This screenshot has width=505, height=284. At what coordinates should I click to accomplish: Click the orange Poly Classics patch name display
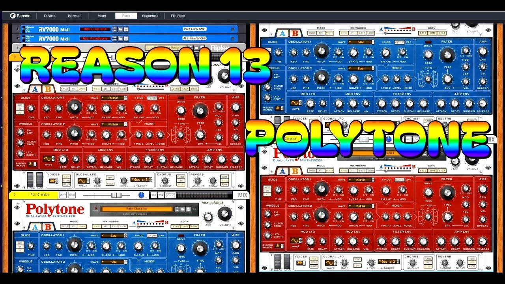[x=136, y=209]
